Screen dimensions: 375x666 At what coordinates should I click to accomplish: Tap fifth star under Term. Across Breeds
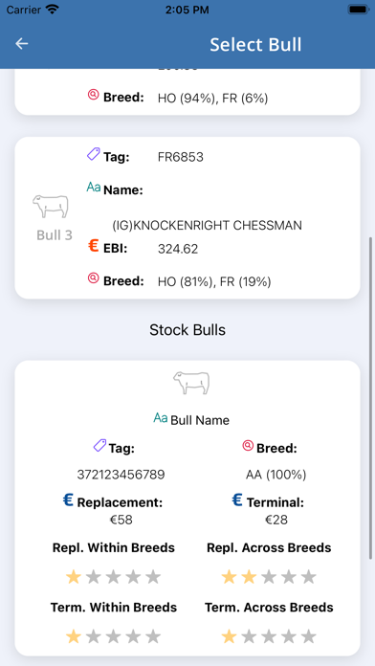pos(309,636)
